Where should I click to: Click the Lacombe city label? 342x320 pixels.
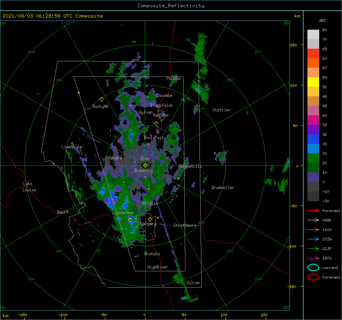point(164,96)
